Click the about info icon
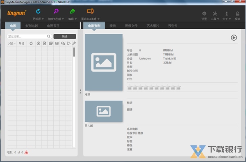Viewport: 246px width, 162px height. (227, 14)
